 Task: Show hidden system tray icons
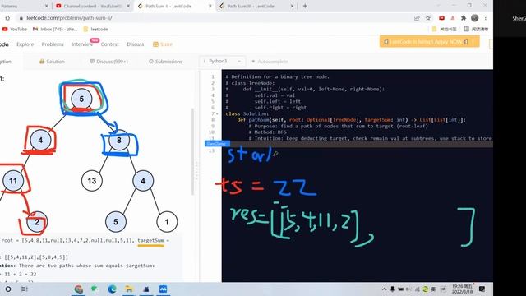(385, 289)
